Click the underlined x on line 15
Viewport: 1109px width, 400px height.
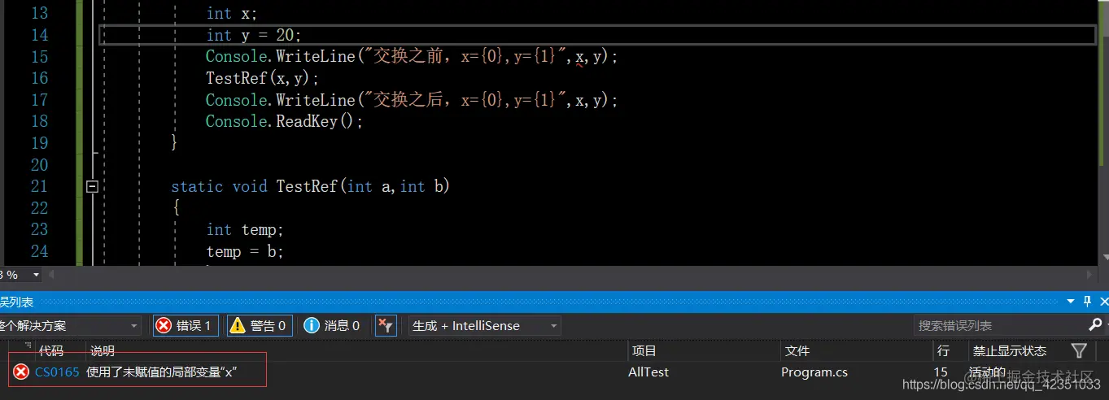click(579, 58)
